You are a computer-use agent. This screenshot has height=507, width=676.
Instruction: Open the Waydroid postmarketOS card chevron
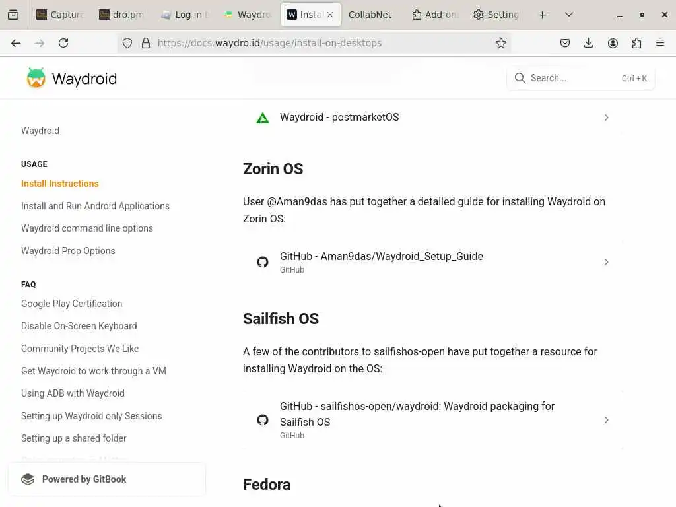point(606,118)
